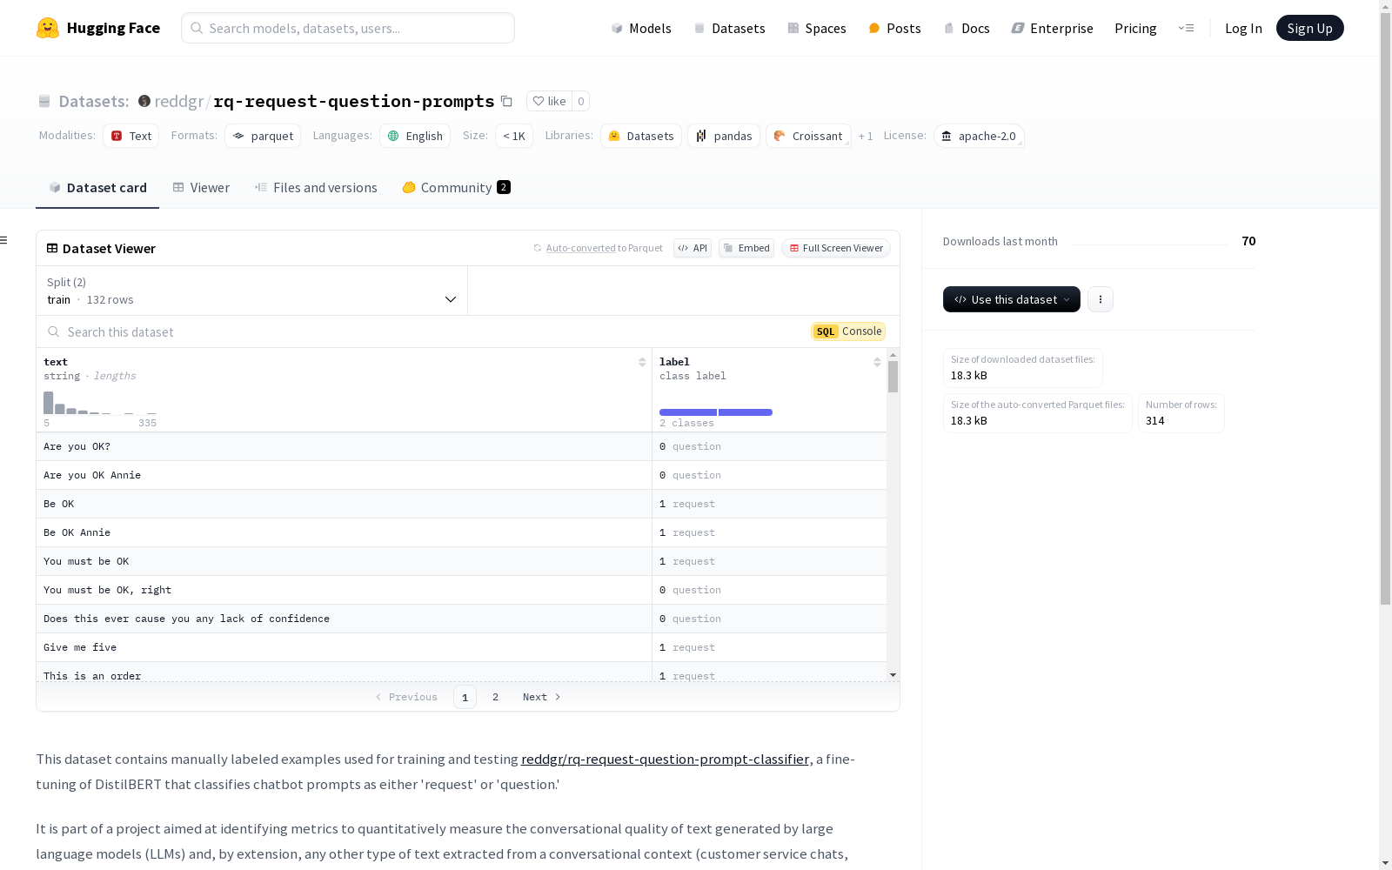Viewport: 1392px width, 870px height.
Task: Open Full Screen Viewer
Action: [x=836, y=248]
